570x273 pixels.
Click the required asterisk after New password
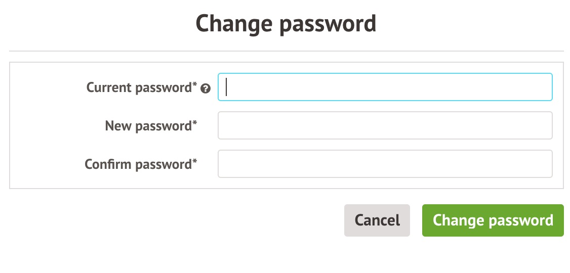(194, 123)
